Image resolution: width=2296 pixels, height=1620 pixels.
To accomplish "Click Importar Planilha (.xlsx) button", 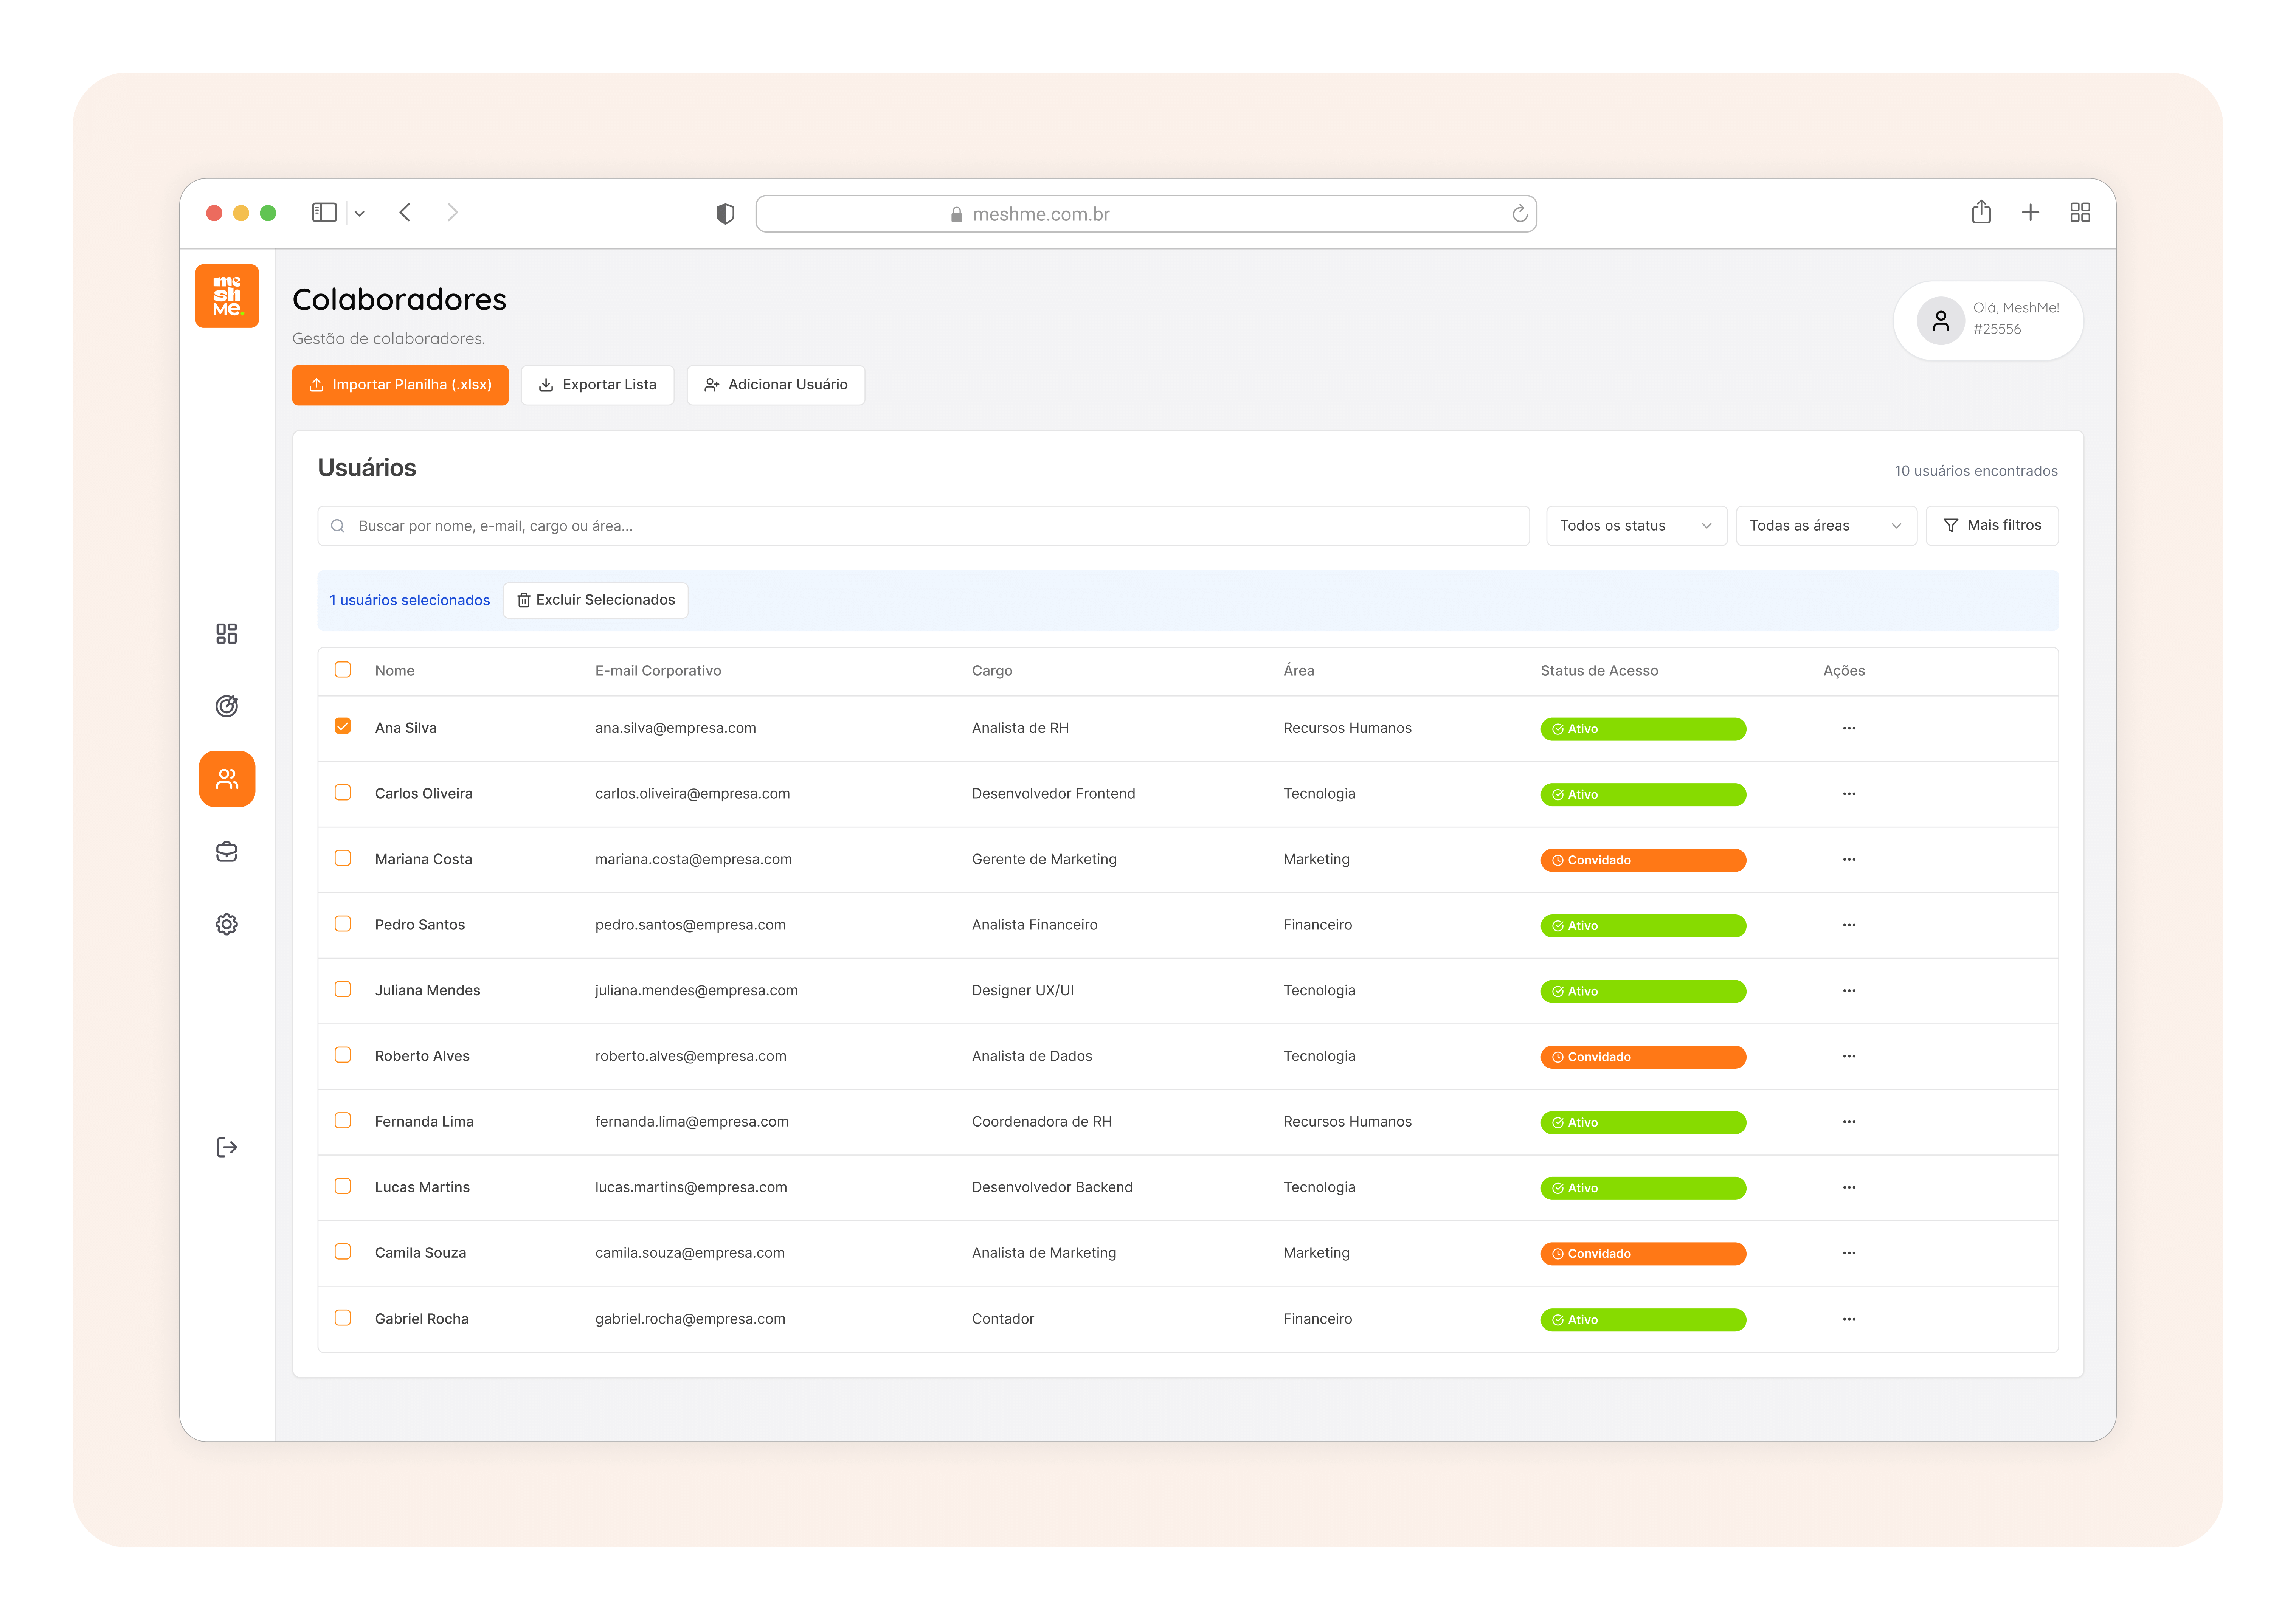I will click(400, 385).
